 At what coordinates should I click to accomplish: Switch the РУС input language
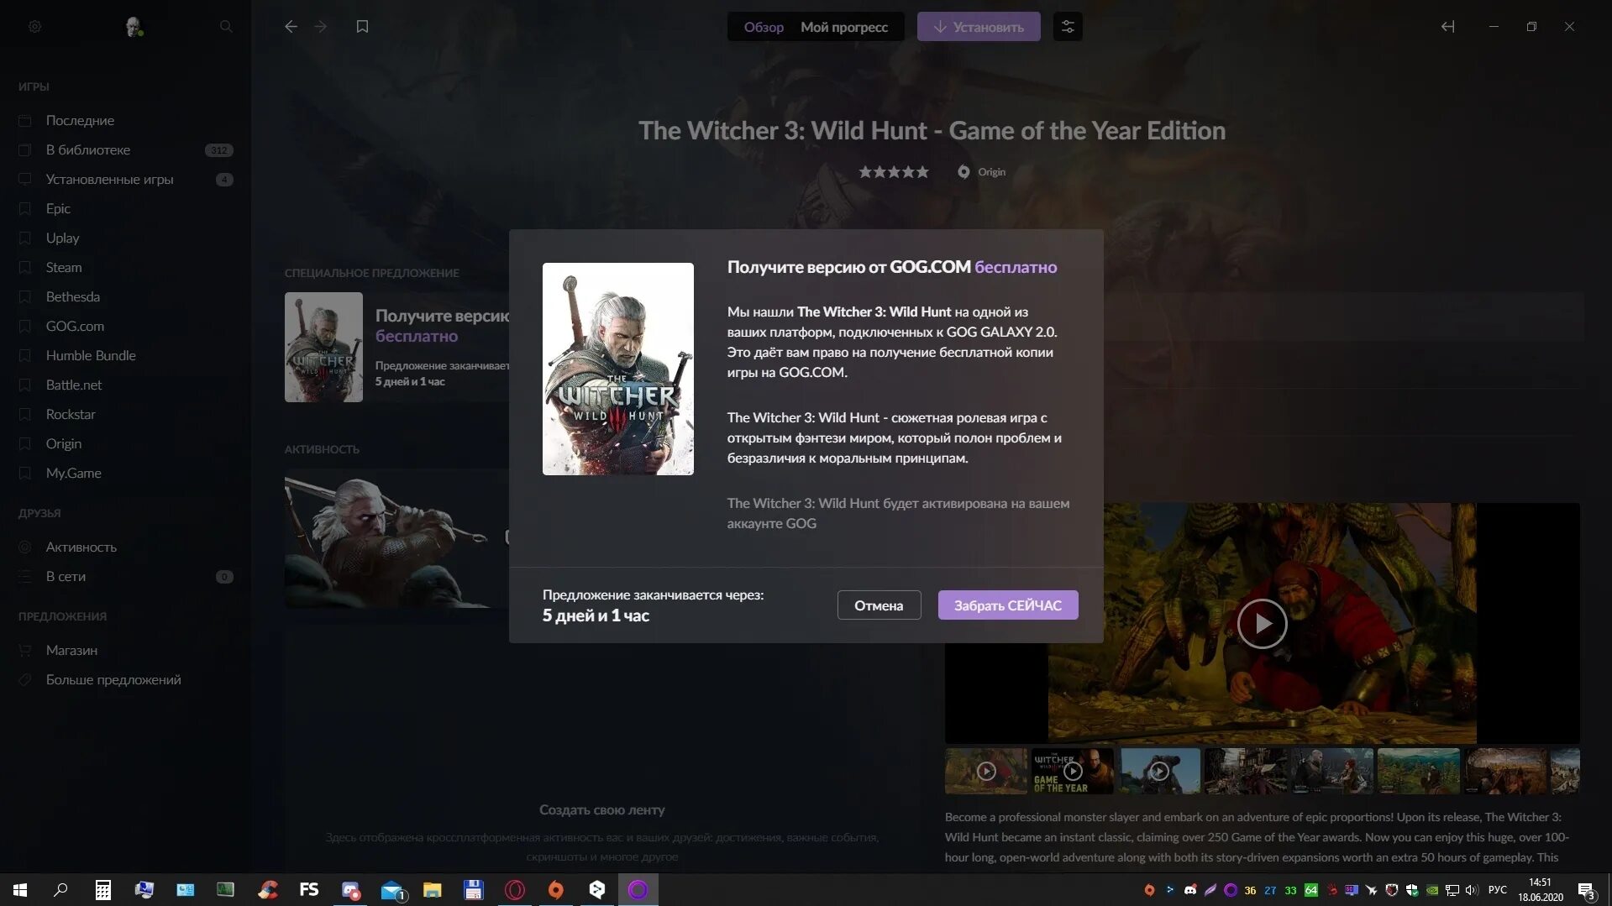1497,890
